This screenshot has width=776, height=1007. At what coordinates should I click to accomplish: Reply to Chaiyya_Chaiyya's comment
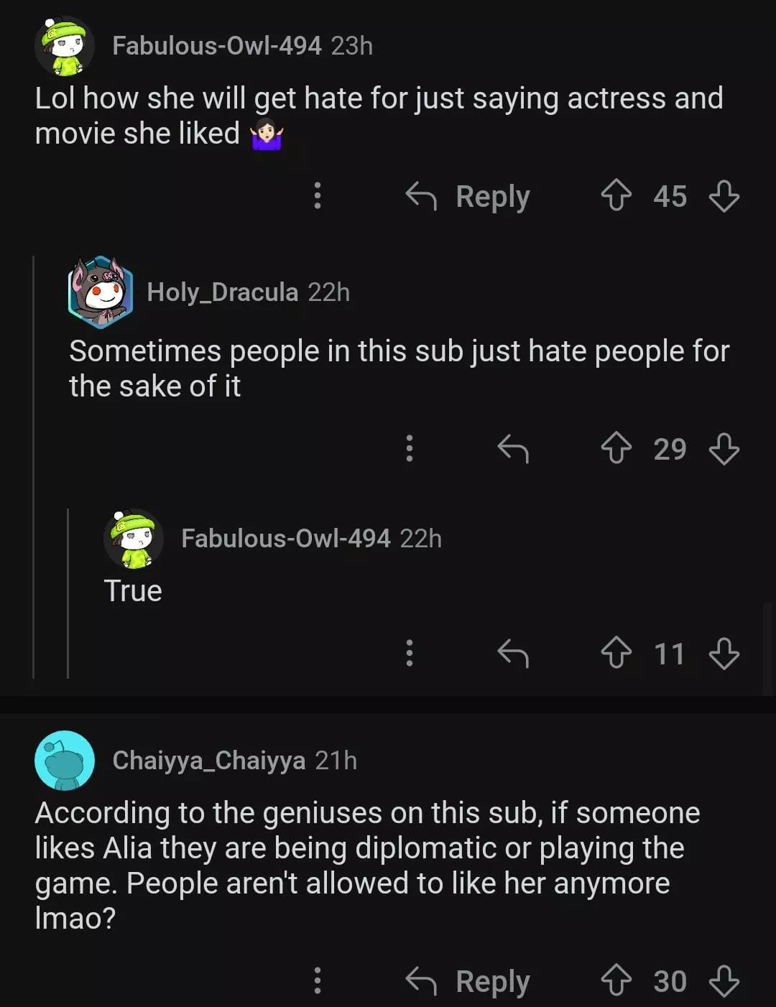468,980
